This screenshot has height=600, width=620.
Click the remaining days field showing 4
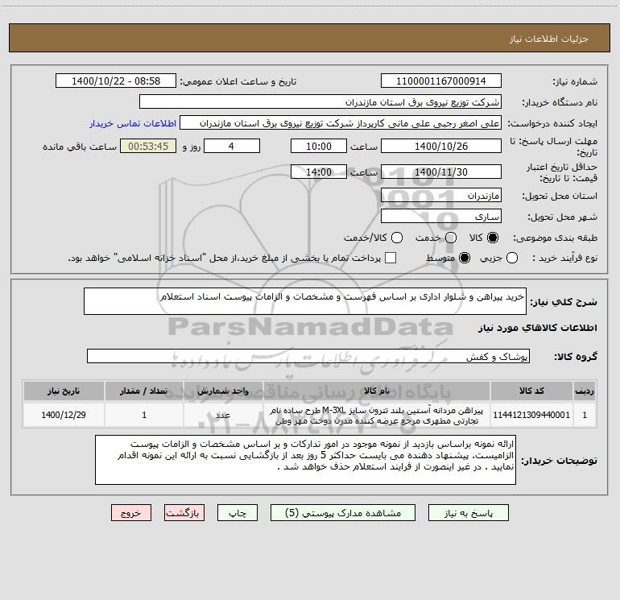point(232,146)
